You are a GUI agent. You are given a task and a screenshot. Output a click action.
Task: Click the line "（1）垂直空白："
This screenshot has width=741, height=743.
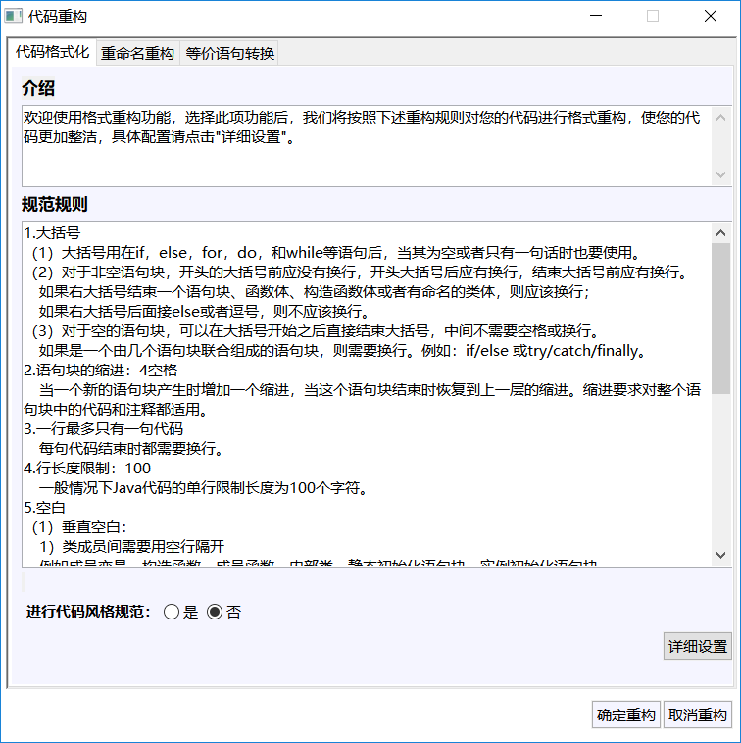(79, 527)
